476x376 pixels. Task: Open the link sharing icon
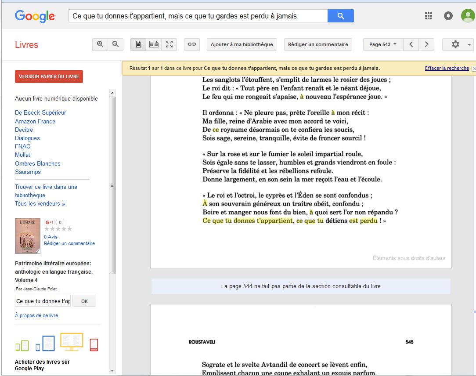192,44
